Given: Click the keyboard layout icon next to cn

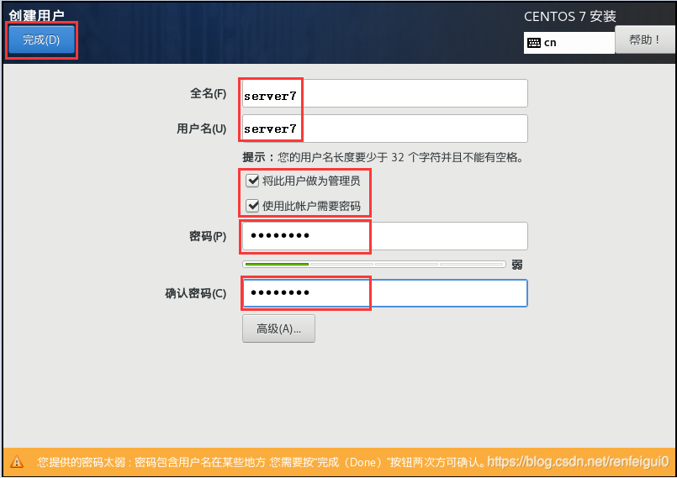Looking at the screenshot, I should (534, 43).
